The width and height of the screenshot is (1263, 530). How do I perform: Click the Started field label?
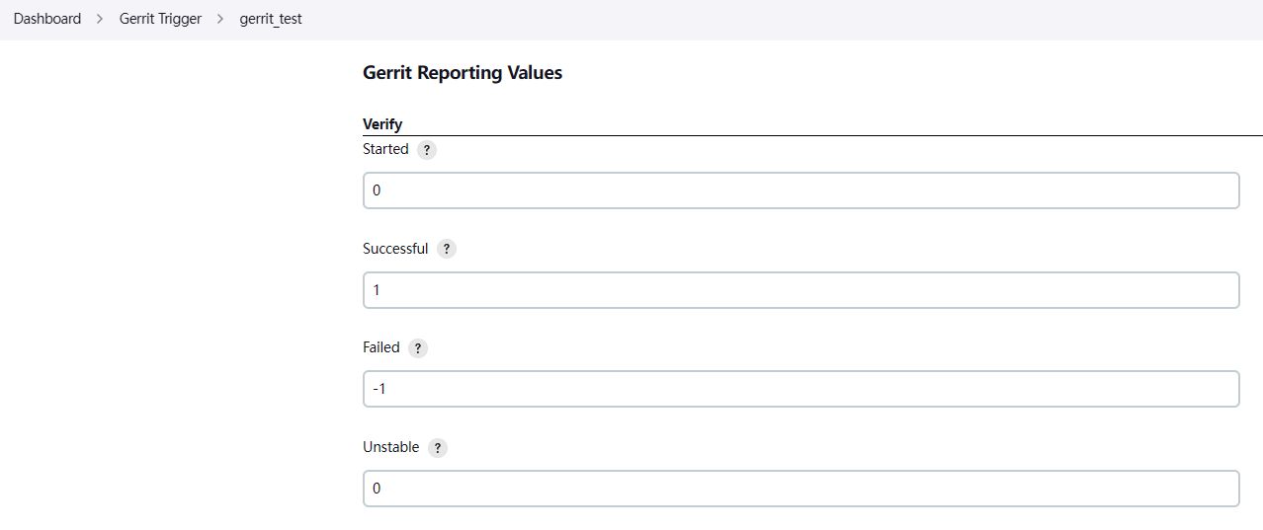pyautogui.click(x=385, y=149)
